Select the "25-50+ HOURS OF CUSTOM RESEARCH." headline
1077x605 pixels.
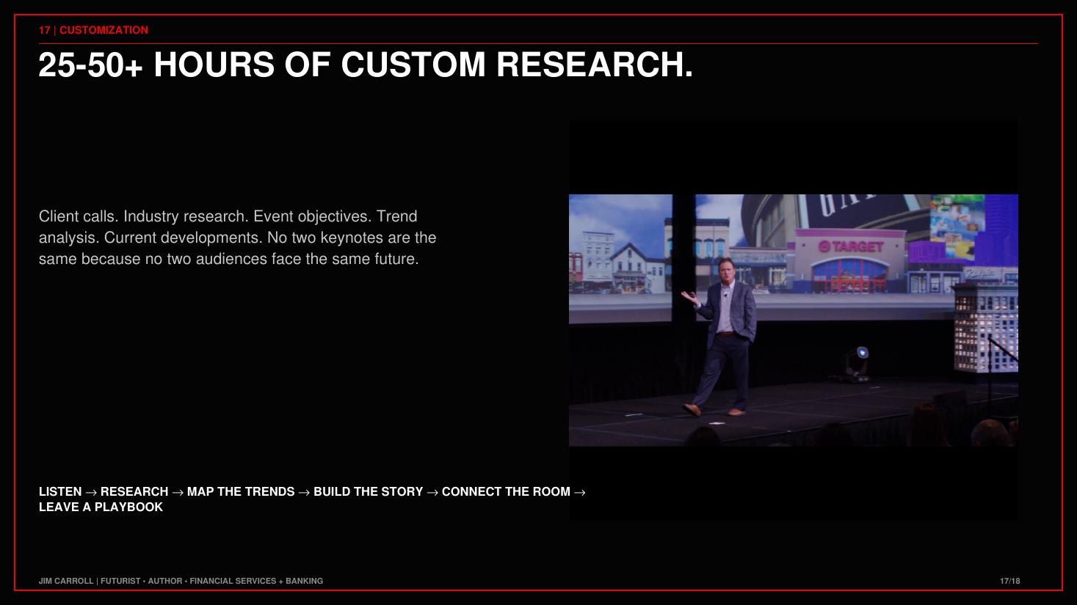point(366,65)
